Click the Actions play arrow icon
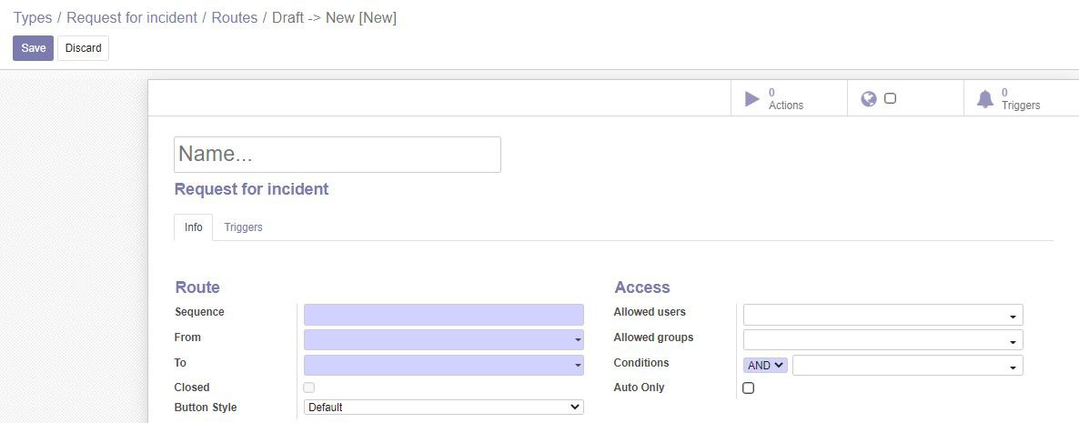Image resolution: width=1079 pixels, height=423 pixels. click(752, 99)
